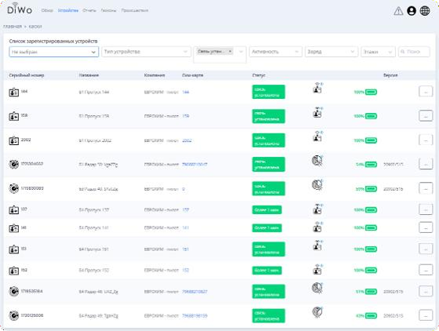Open the "Активность" filter dropdown
This screenshot has height=331, width=439.
275,52
